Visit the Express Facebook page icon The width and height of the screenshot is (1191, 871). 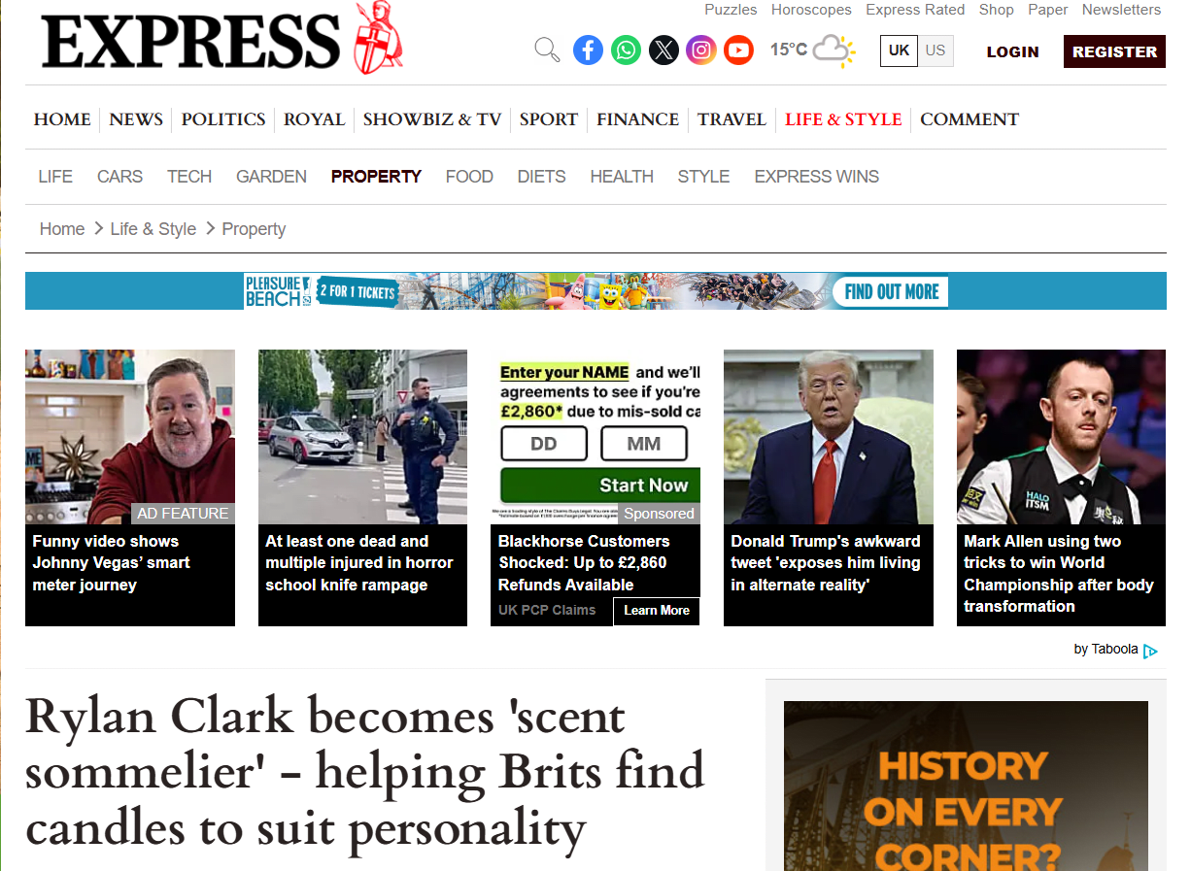[x=588, y=50]
